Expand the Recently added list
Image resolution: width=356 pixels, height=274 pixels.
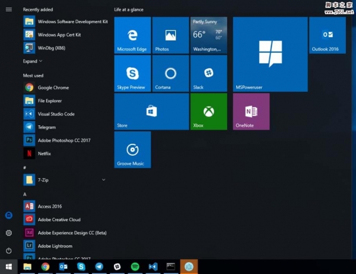[x=33, y=61]
